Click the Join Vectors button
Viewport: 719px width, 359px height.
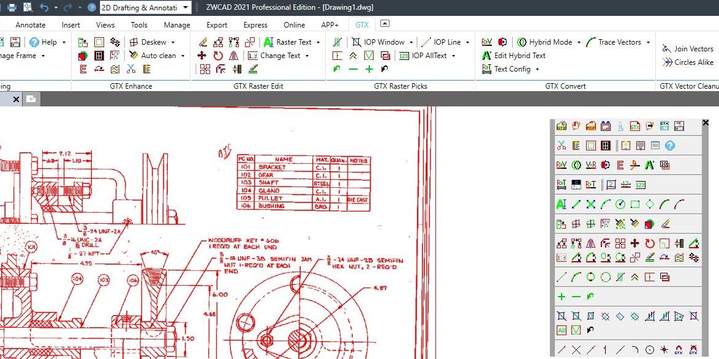[x=688, y=48]
